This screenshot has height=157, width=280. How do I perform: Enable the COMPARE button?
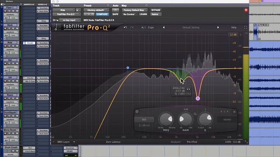[102, 14]
